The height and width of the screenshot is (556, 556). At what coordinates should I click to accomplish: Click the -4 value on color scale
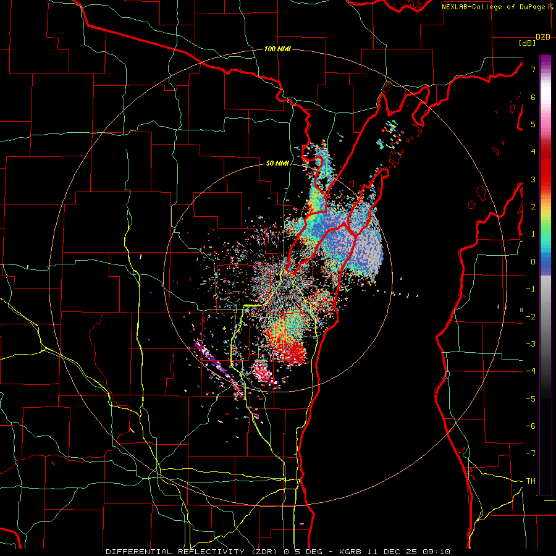point(531,371)
